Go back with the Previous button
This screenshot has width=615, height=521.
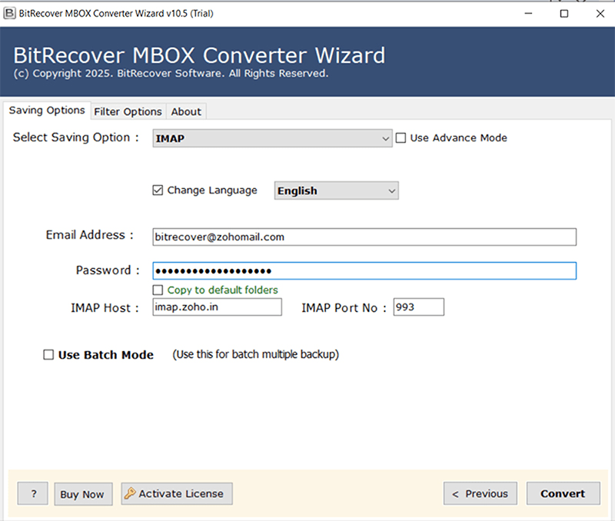(480, 493)
